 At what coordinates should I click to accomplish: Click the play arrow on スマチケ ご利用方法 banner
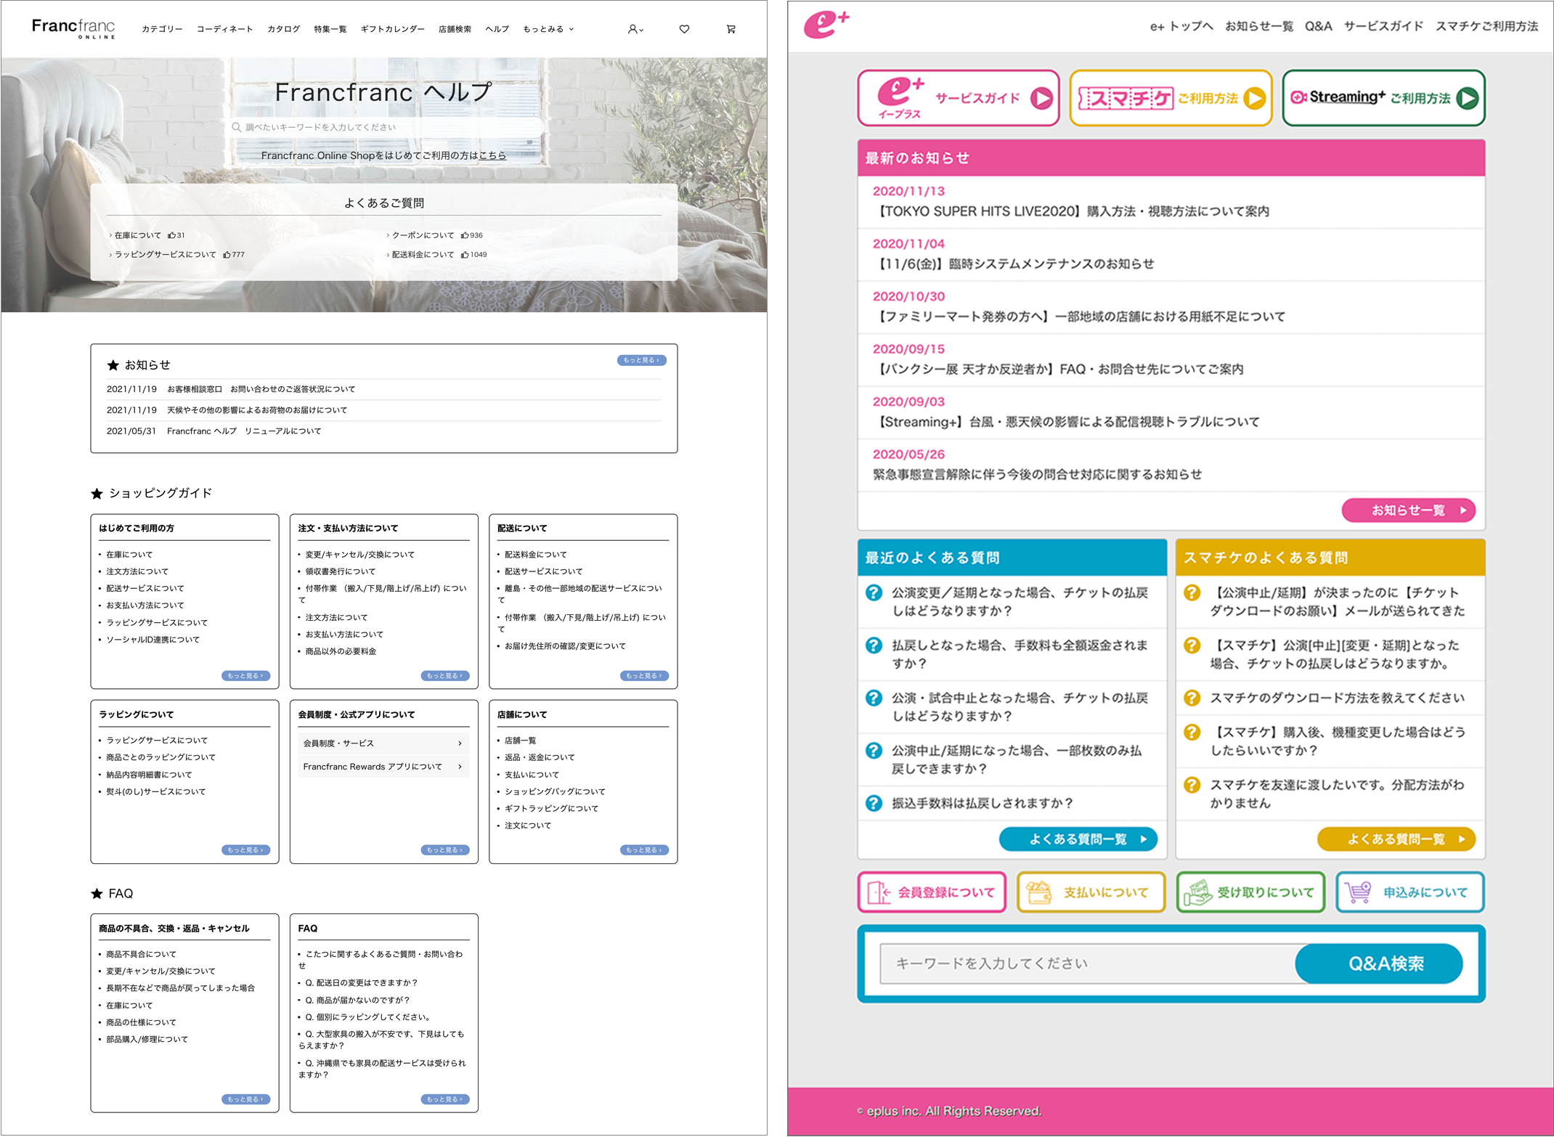tap(1254, 98)
